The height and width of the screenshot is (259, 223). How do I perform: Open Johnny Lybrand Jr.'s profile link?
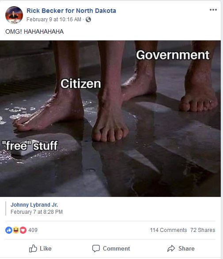point(34,205)
